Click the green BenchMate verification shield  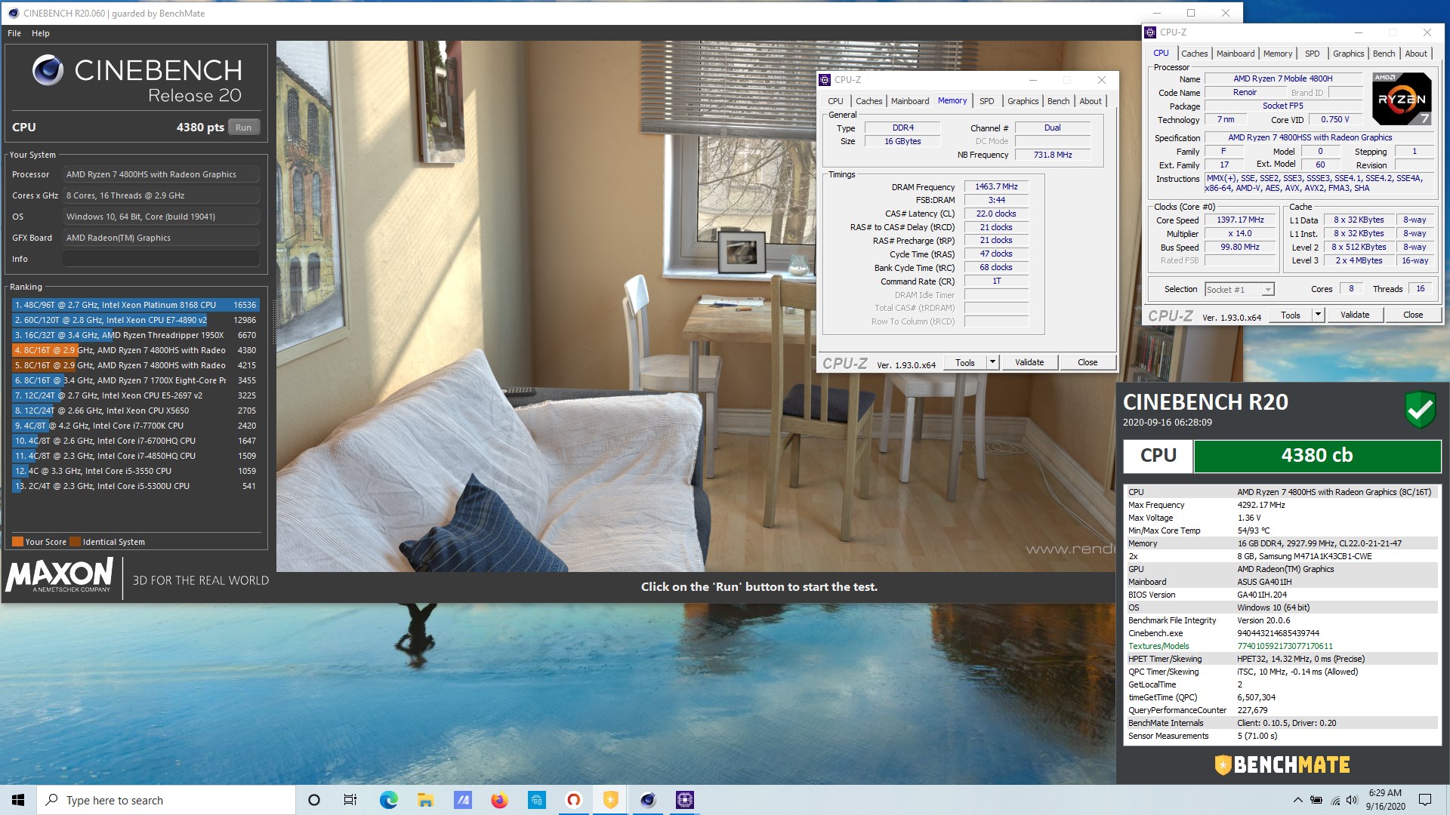click(1420, 410)
